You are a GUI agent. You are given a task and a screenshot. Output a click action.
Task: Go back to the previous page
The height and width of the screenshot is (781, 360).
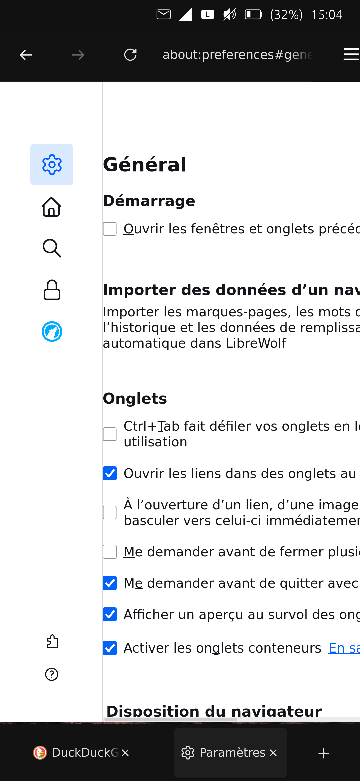point(26,55)
